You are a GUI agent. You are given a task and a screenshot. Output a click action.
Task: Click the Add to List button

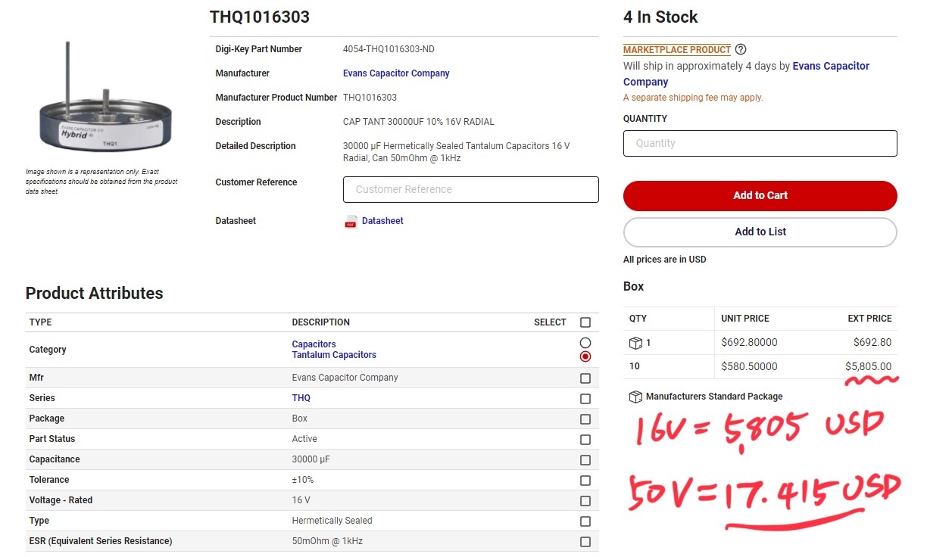[x=760, y=232]
